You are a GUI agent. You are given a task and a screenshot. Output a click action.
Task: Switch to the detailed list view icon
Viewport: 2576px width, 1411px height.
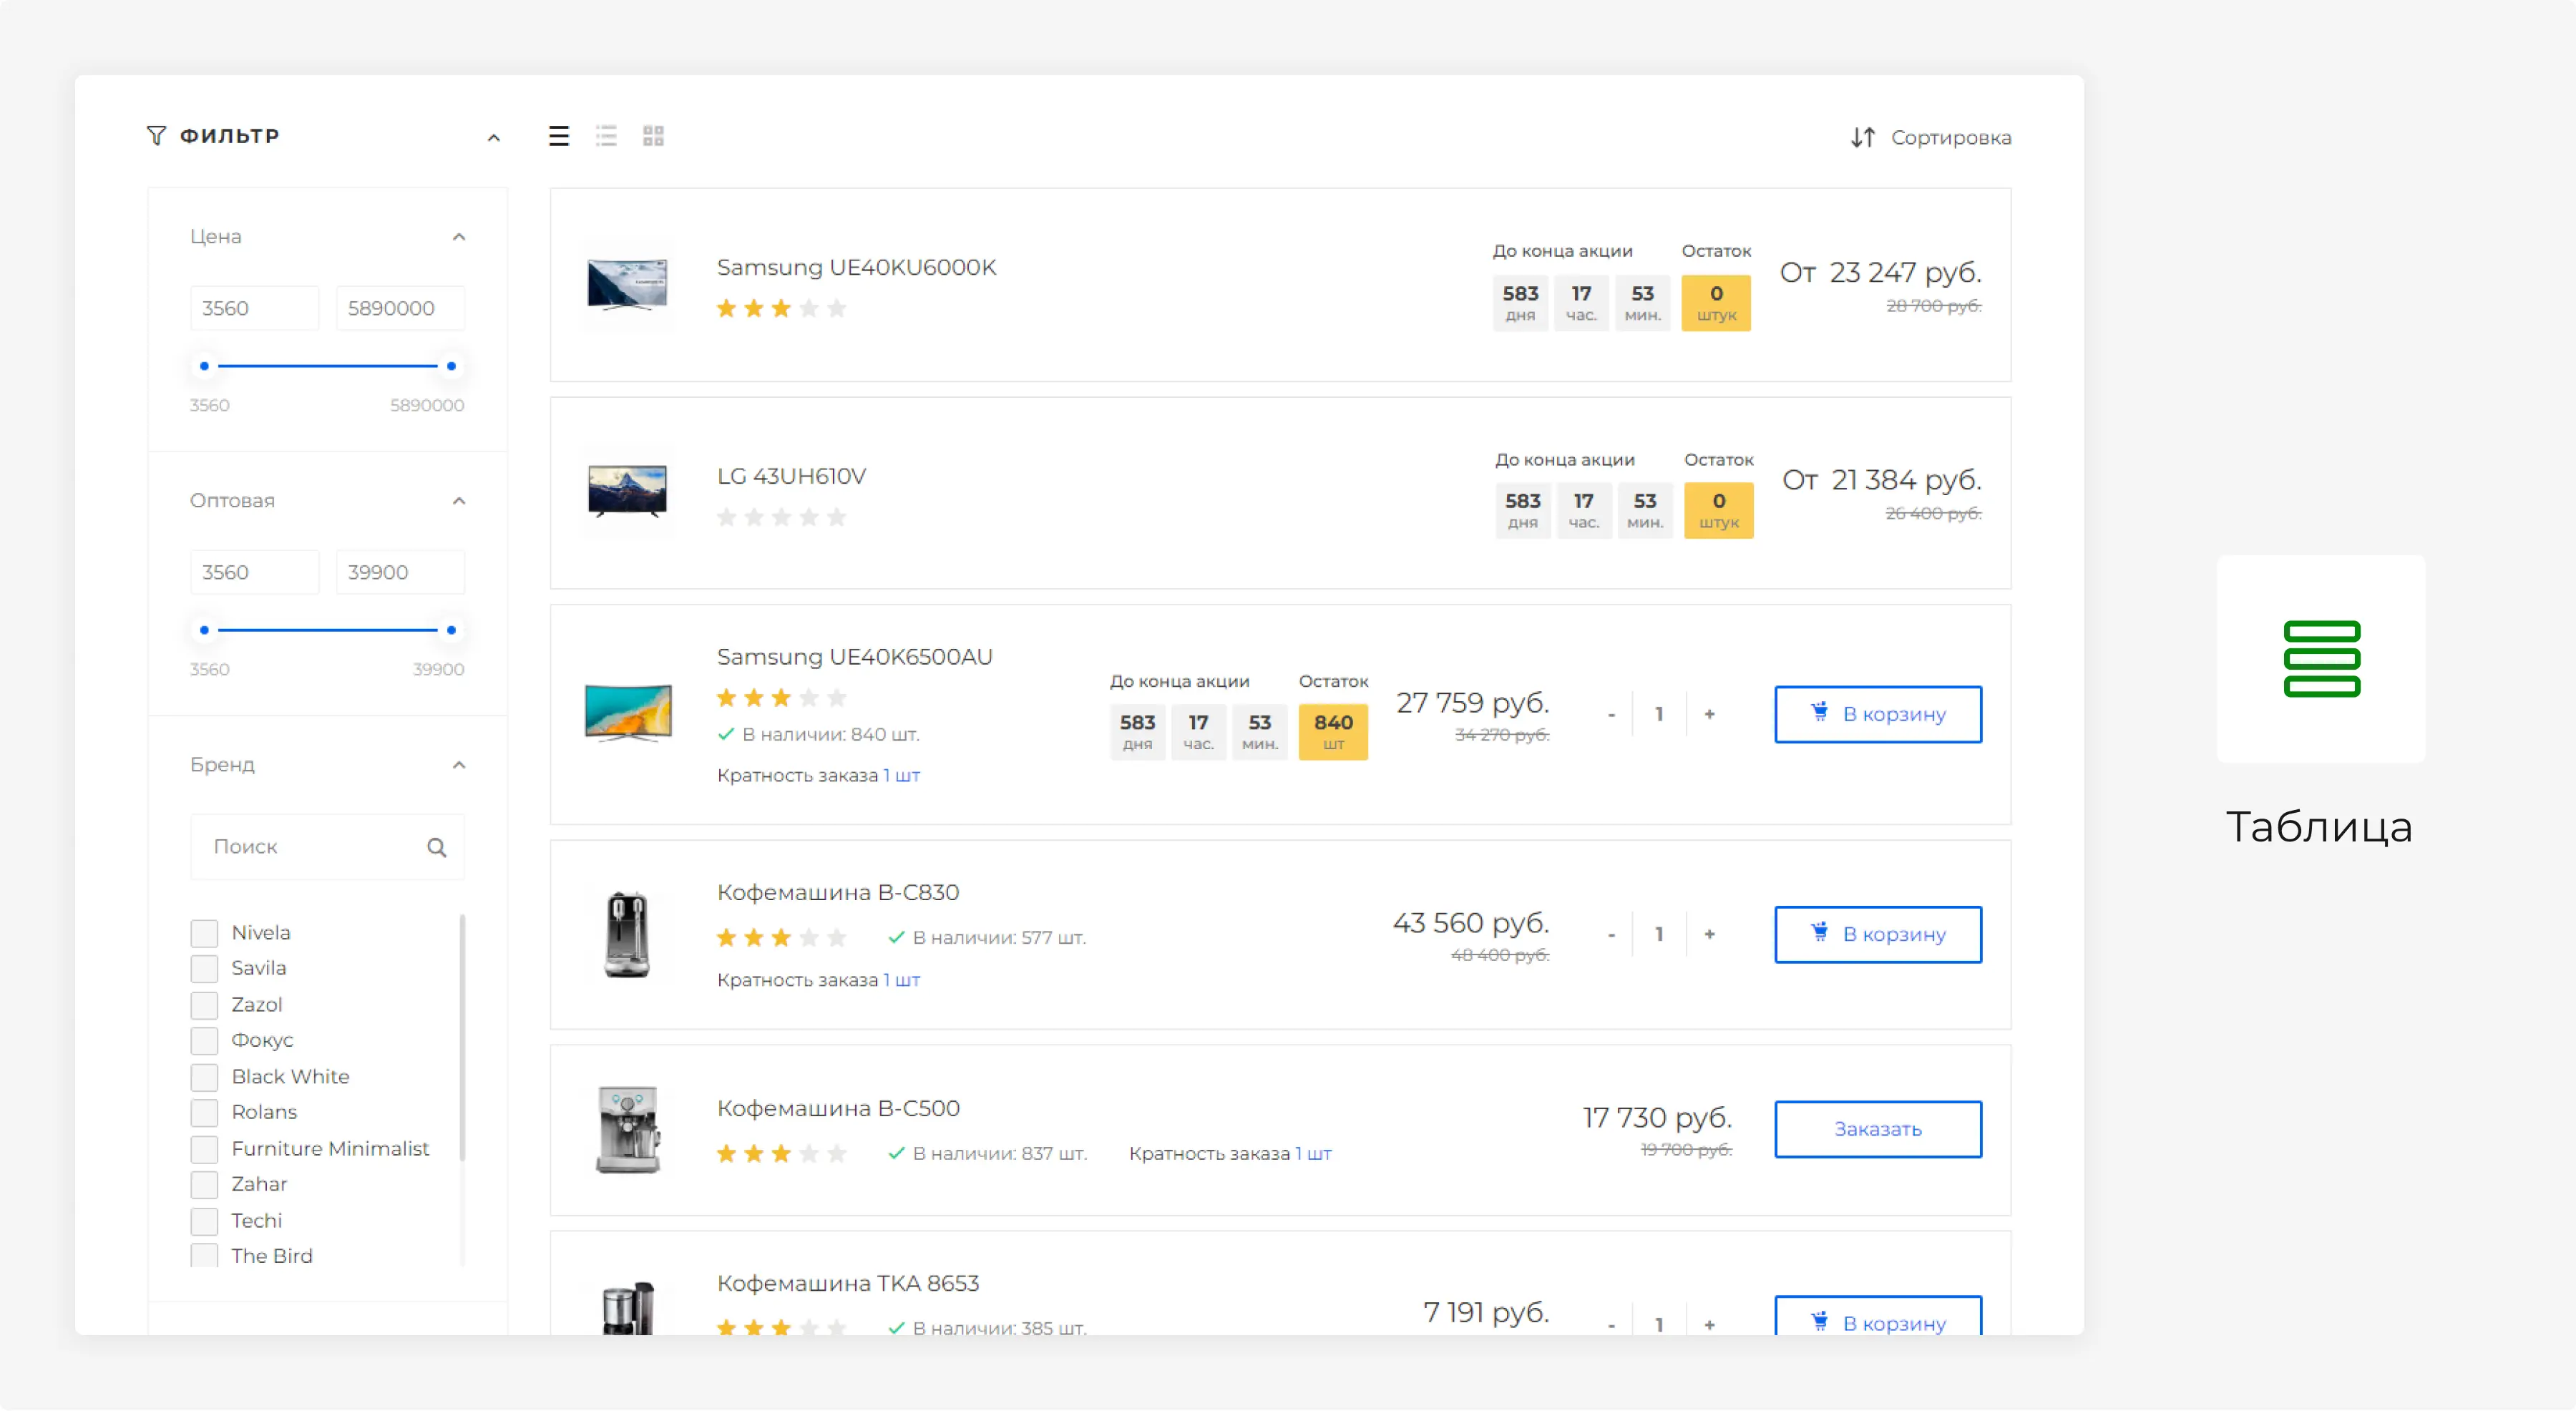click(606, 136)
